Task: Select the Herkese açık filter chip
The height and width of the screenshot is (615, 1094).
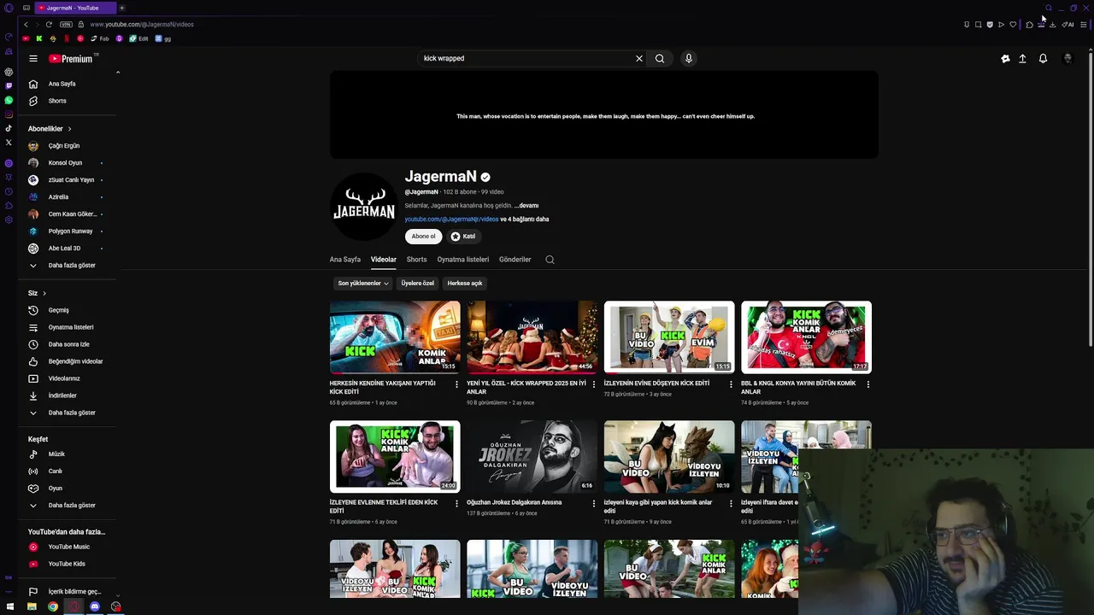Action: point(465,284)
